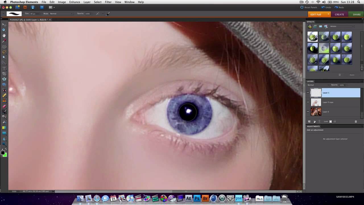This screenshot has height=205, width=364.
Task: Select the Horizontal Type tool
Action: [x=4, y=68]
